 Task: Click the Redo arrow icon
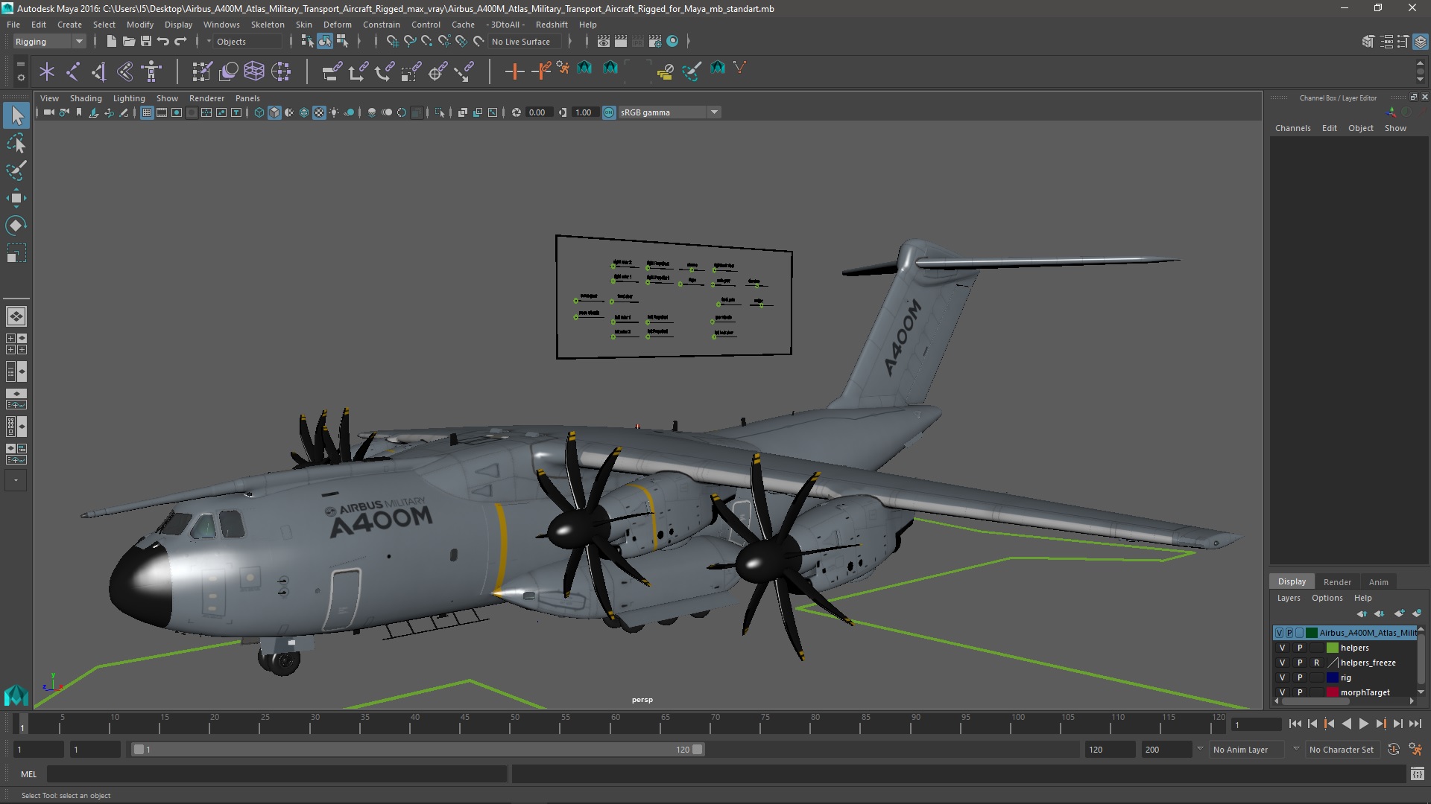[180, 42]
